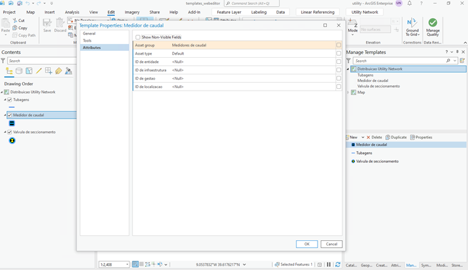This screenshot has width=468, height=270.
Task: Select List By Perspective icon in Contents
Action: point(68,71)
